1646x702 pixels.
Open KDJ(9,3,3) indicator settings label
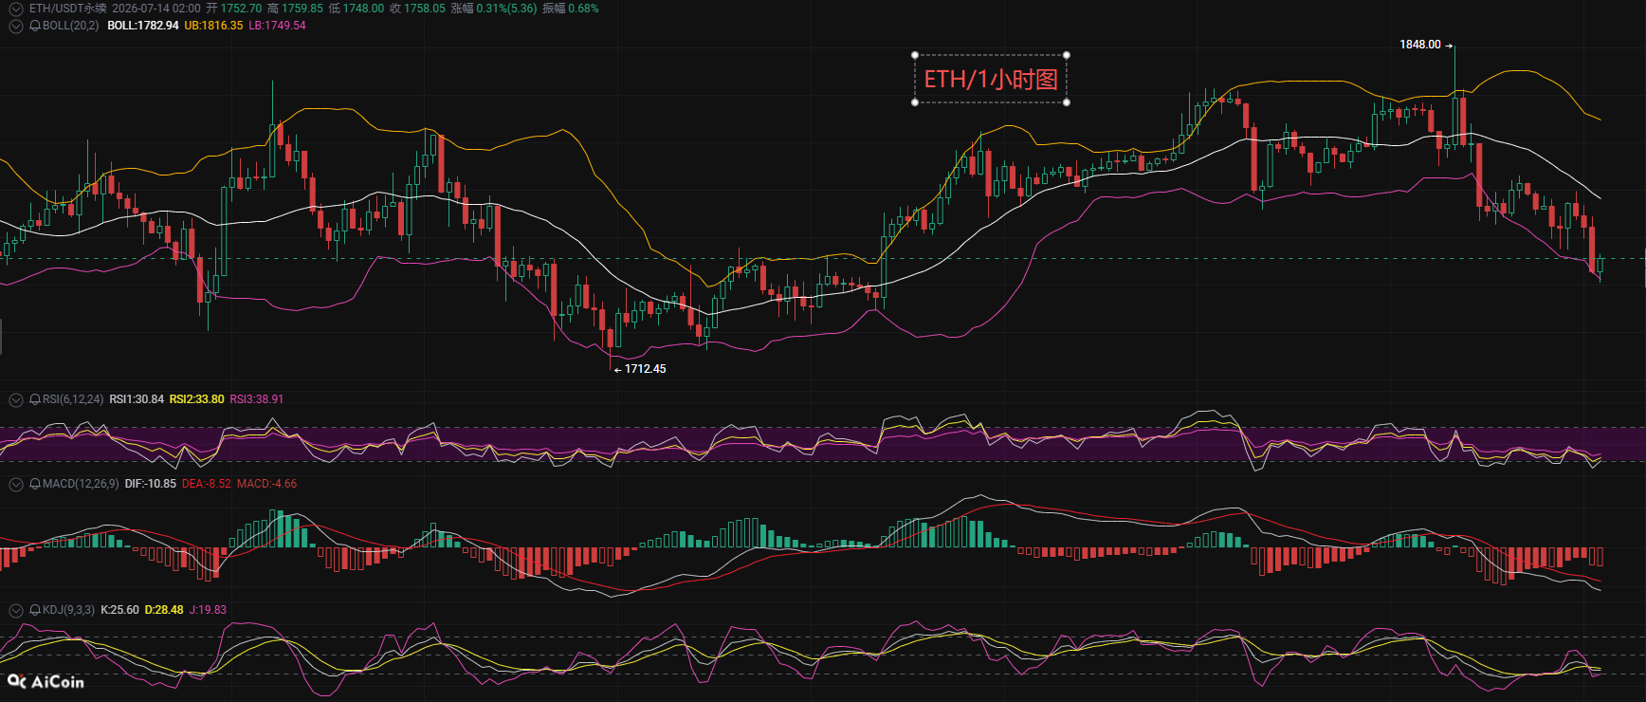coord(68,610)
